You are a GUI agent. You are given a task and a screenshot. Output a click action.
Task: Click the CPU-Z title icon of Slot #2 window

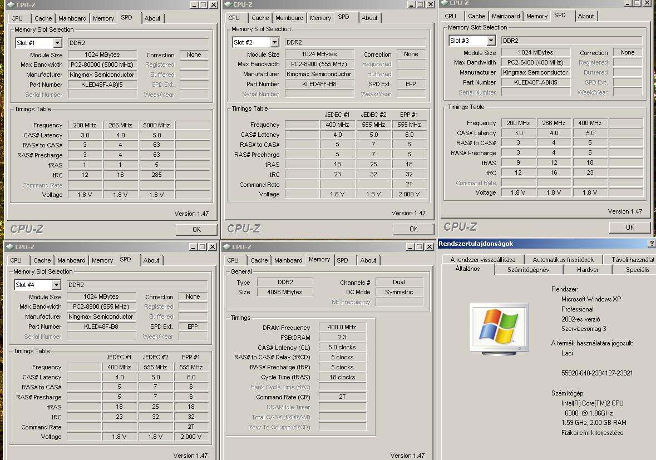(x=229, y=4)
